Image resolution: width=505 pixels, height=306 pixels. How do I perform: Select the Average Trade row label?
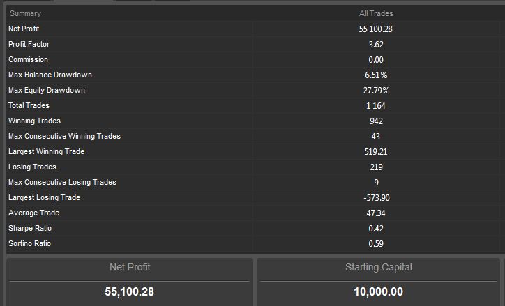(x=33, y=213)
